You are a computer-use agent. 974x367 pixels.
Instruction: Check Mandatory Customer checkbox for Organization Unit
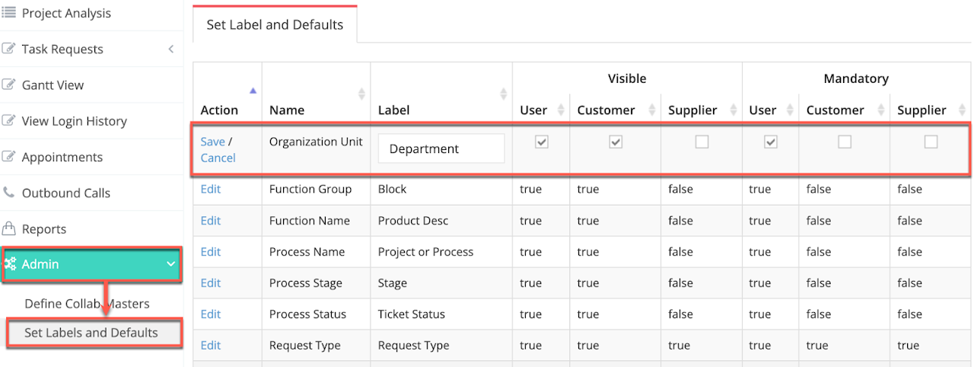845,142
